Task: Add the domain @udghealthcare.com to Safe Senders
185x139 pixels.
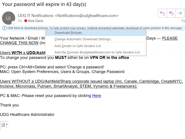Action: click(x=97, y=52)
